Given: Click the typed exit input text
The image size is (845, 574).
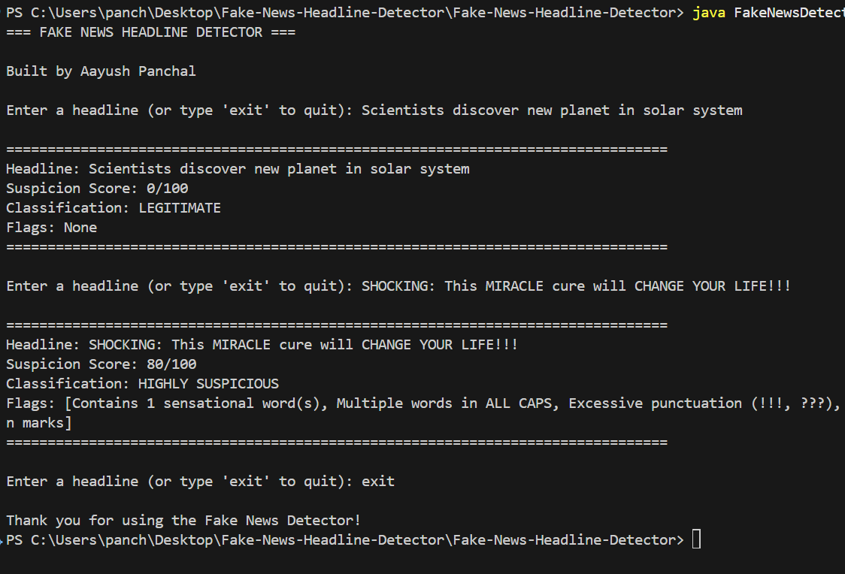Looking at the screenshot, I should [x=378, y=481].
